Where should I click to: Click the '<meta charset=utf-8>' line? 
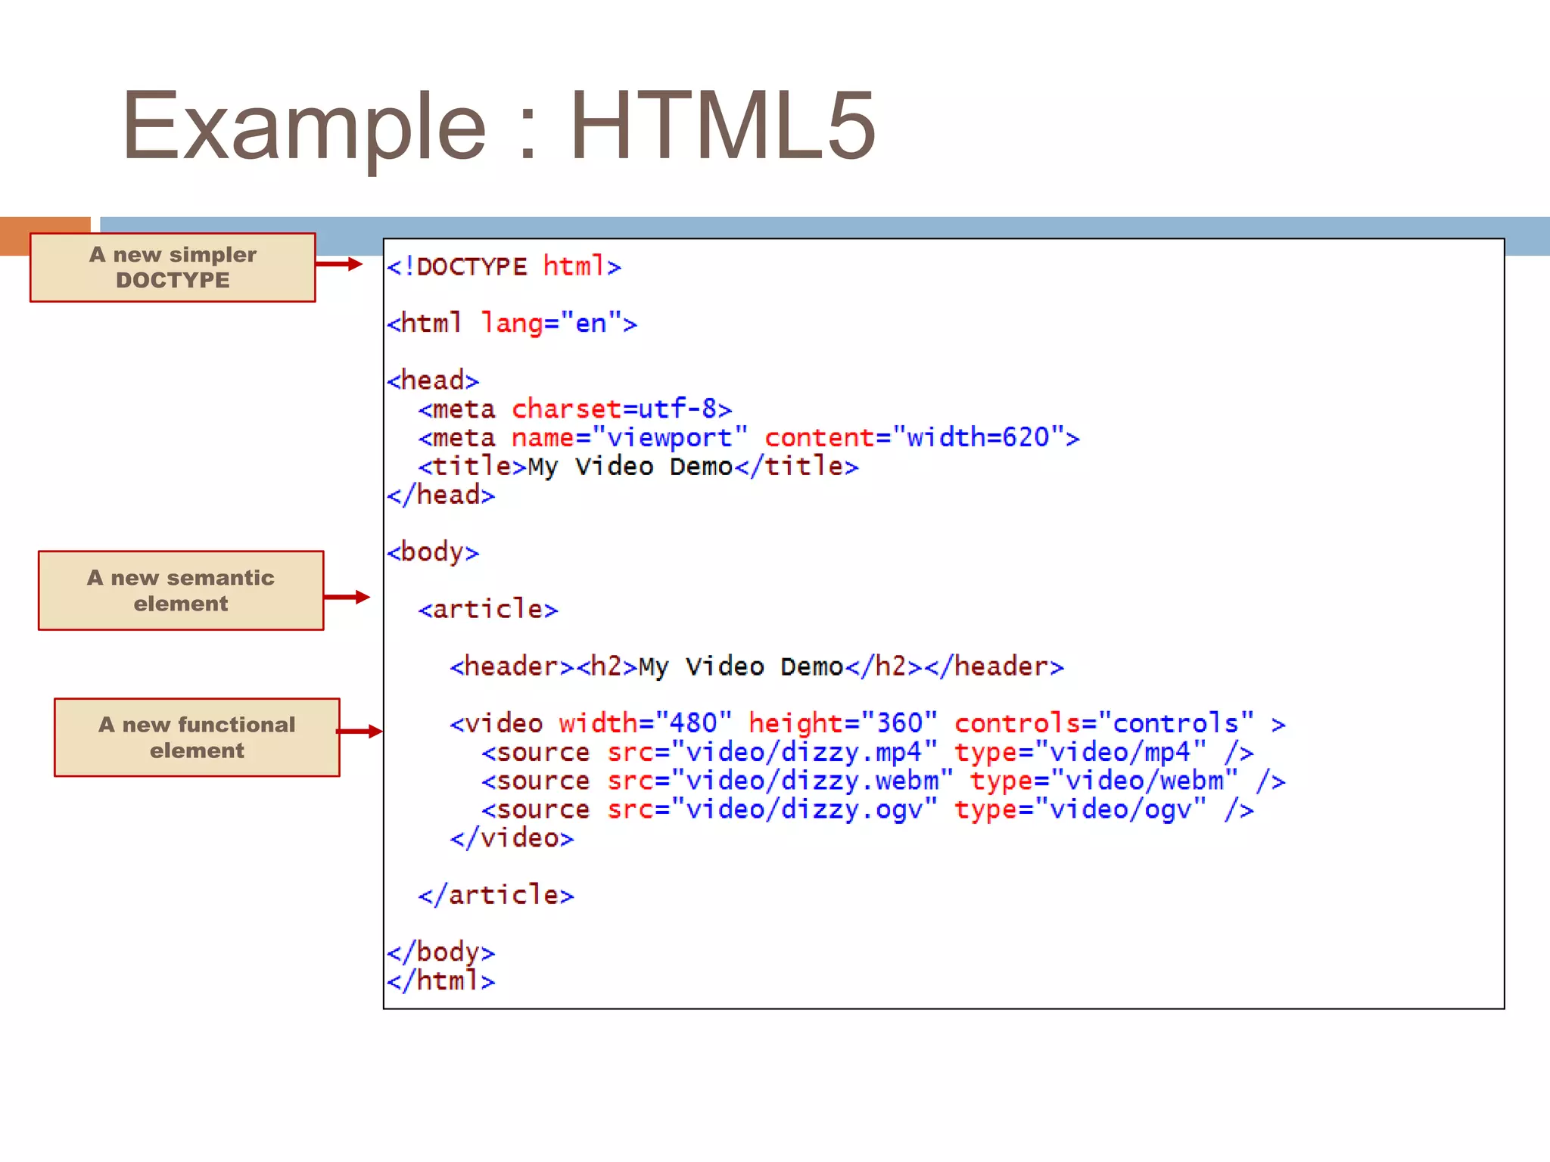click(575, 409)
